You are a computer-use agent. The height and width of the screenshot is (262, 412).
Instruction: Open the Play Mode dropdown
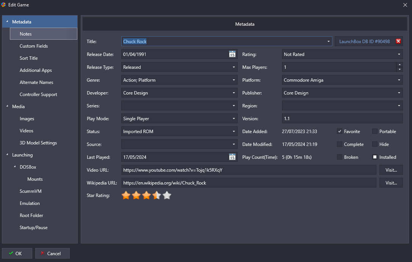(179, 118)
